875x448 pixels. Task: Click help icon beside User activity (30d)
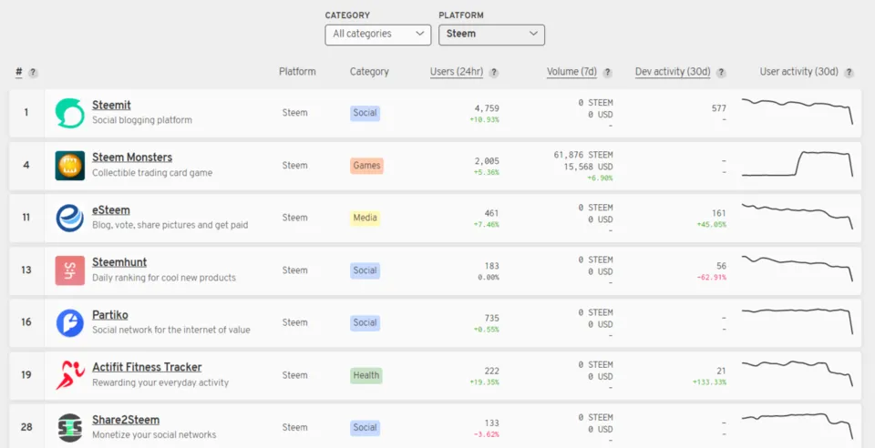pos(849,73)
